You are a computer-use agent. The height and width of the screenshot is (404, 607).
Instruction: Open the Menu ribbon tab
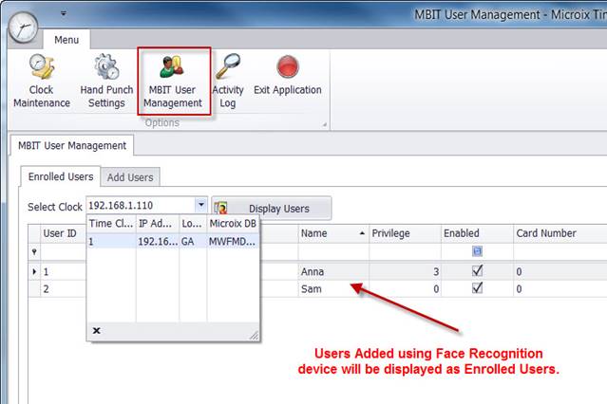(x=66, y=40)
